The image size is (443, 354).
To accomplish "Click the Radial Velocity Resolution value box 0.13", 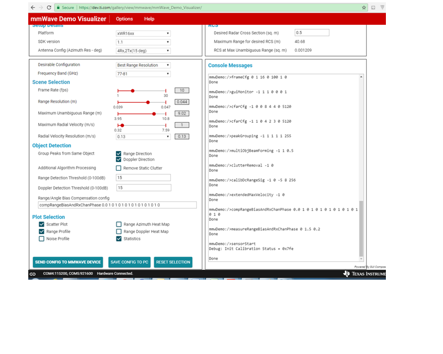I will coord(182,137).
